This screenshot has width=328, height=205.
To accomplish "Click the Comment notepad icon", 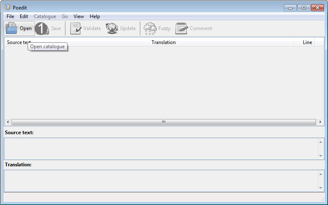I will point(181,28).
